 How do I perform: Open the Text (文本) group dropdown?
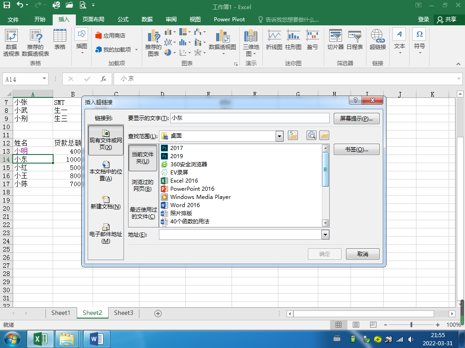(400, 41)
